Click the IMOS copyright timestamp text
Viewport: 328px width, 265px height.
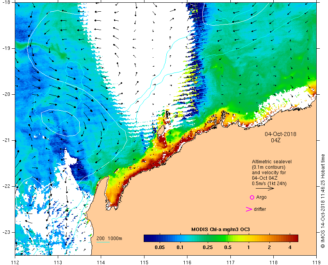[x=323, y=201]
